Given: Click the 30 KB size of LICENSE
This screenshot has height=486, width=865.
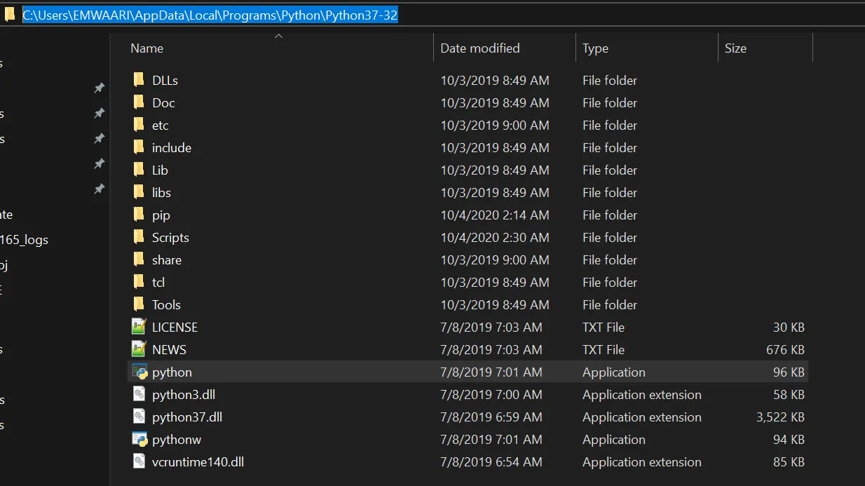Looking at the screenshot, I should [x=789, y=328].
